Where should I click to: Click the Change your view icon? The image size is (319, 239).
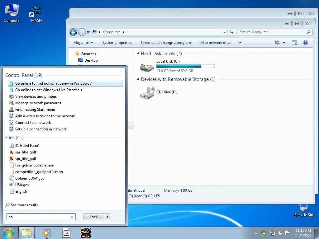click(277, 43)
